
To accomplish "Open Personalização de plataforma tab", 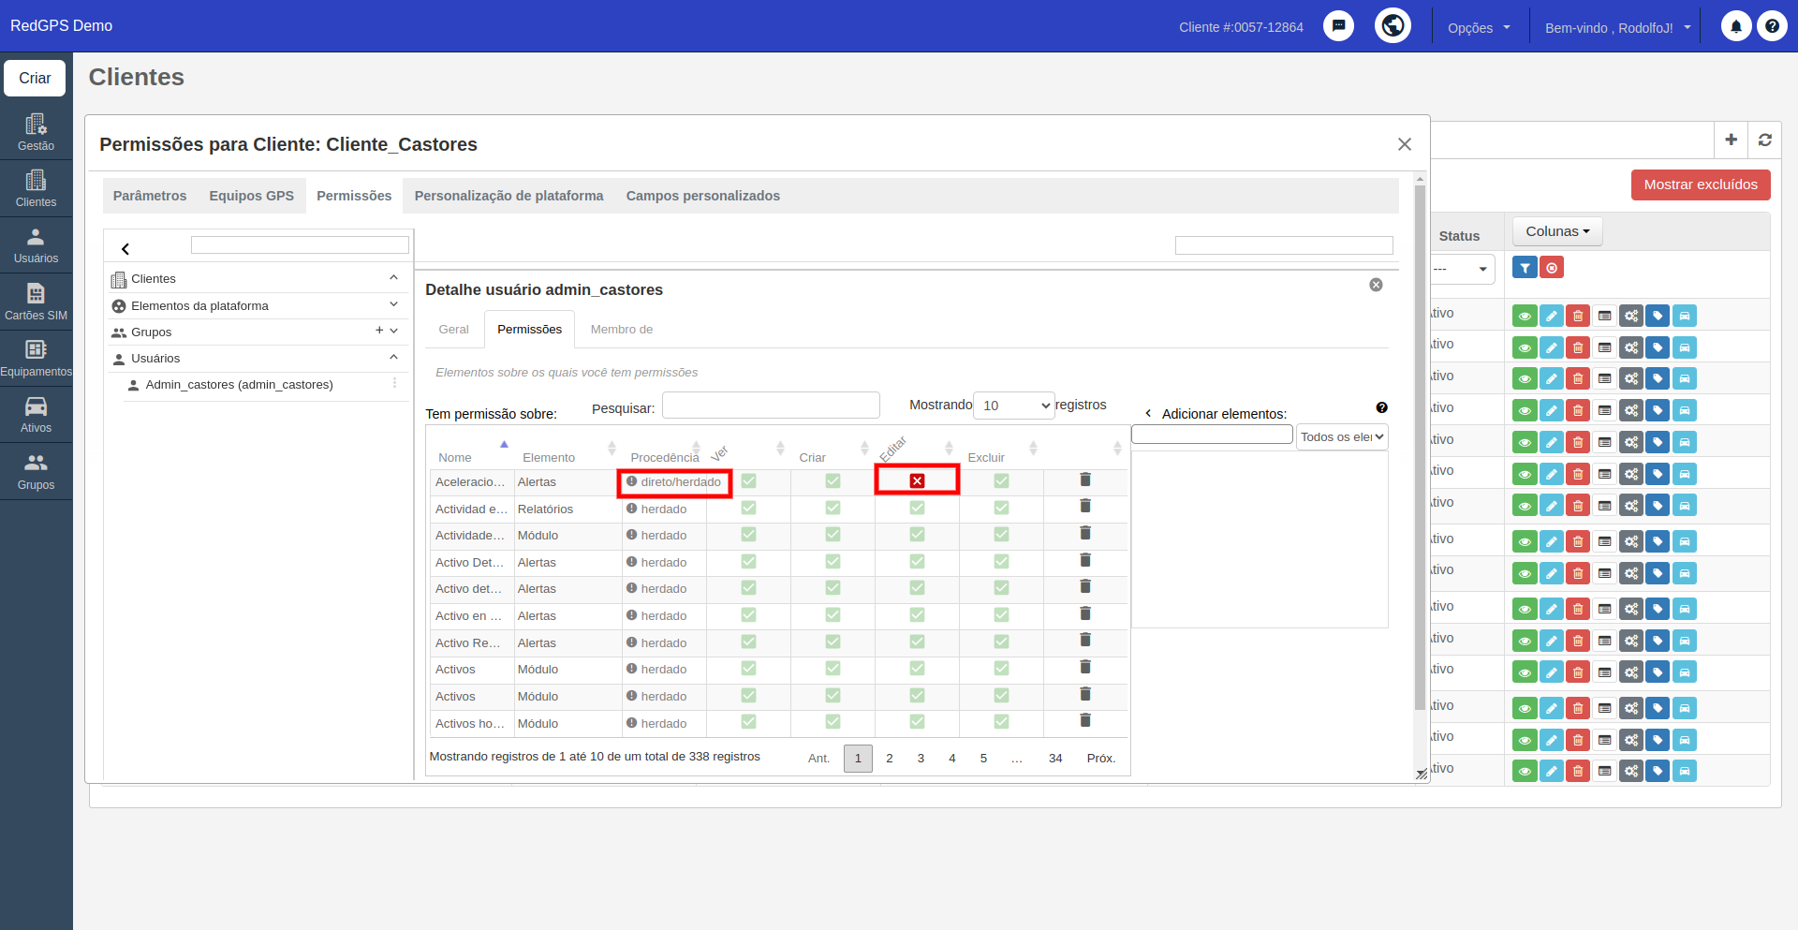I will pyautogui.click(x=508, y=196).
